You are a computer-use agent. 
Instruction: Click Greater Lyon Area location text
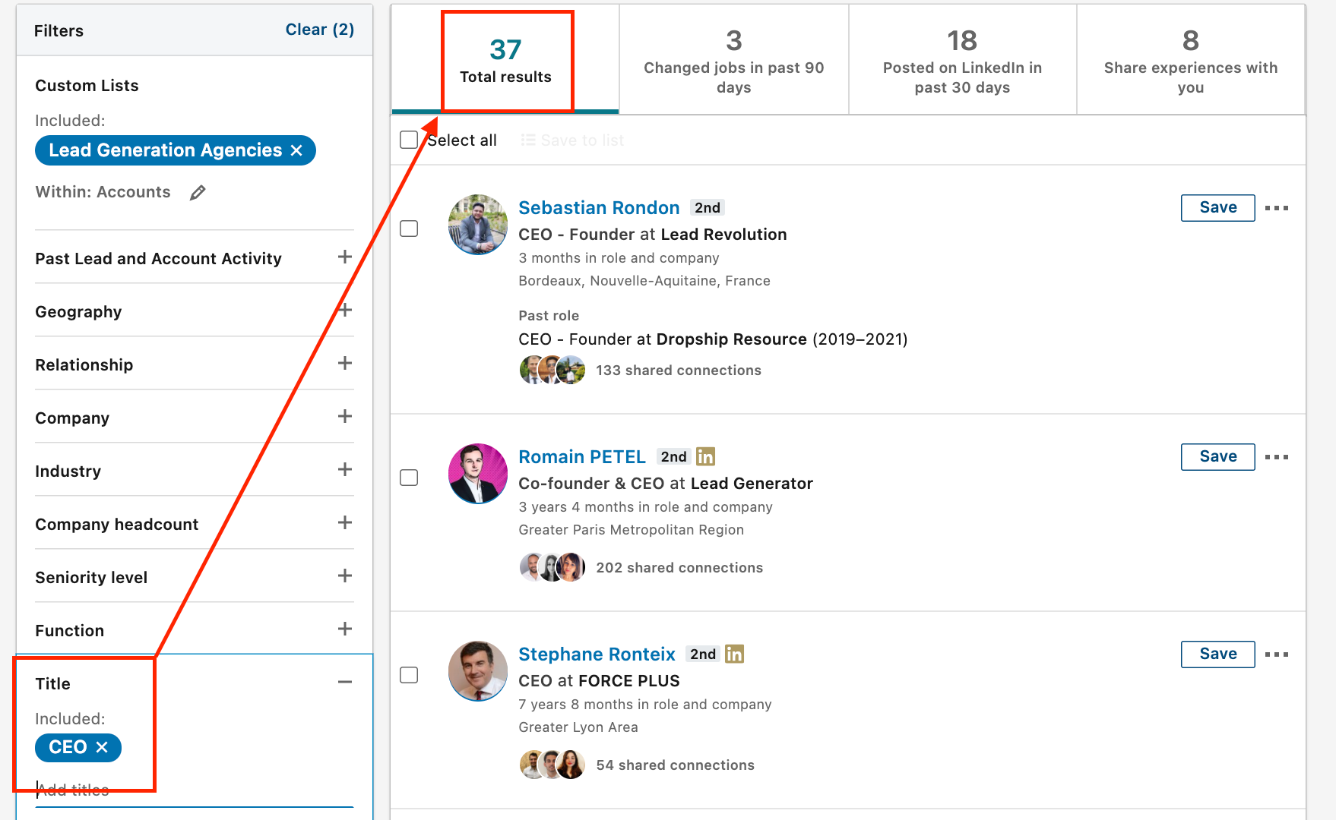pos(578,727)
